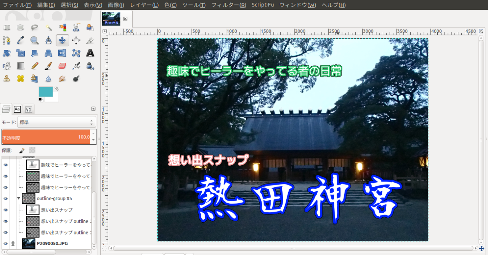
Task: Select the Scissors Select tool
Action: click(76, 27)
